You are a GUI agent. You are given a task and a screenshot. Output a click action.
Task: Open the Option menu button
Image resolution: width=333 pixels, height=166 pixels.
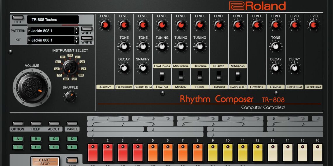click(x=18, y=124)
